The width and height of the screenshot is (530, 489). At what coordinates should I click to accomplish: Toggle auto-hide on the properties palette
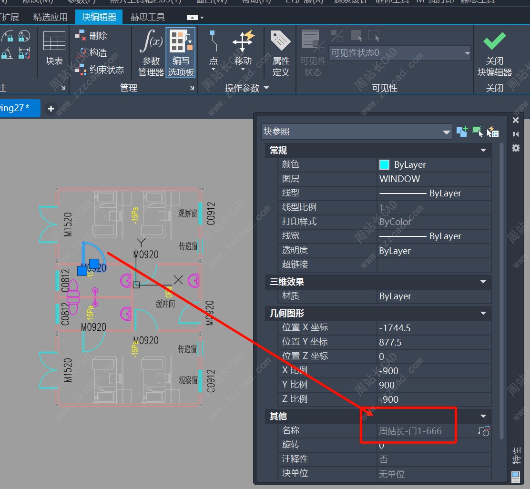point(515,134)
